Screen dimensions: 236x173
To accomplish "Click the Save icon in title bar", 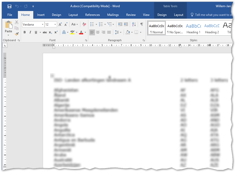I will coord(9,6).
